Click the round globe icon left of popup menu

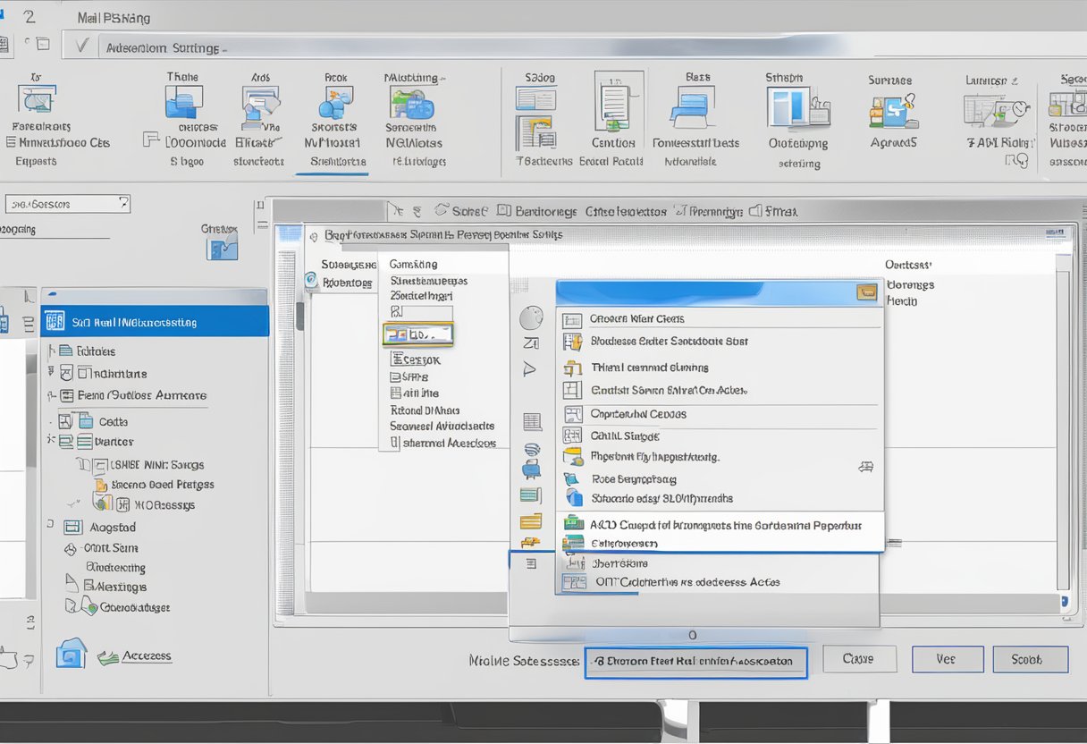click(x=531, y=317)
